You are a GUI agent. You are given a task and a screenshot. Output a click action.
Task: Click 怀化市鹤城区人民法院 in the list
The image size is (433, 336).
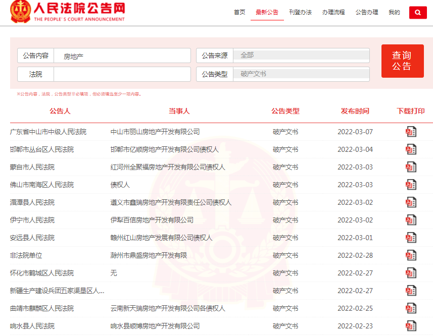pyautogui.click(x=42, y=273)
